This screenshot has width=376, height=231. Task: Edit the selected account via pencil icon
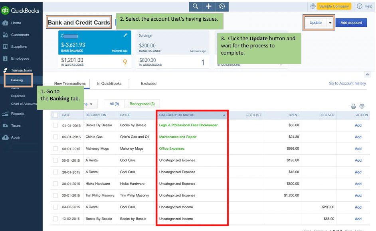125,35
